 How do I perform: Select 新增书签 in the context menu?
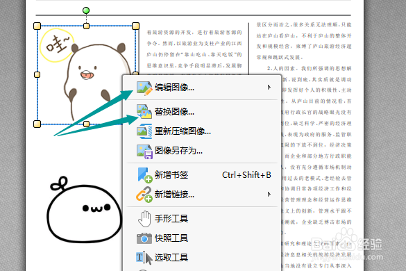click(x=202, y=175)
